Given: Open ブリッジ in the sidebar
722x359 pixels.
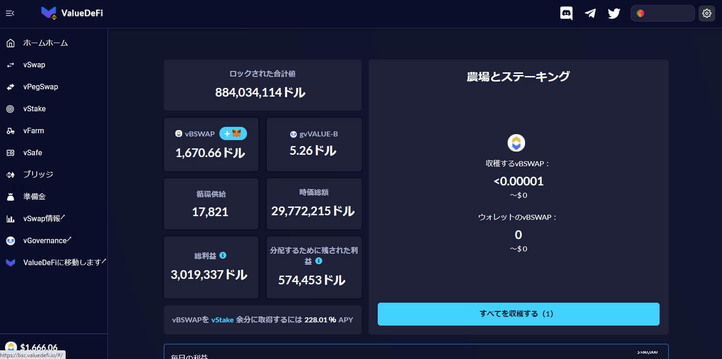Looking at the screenshot, I should (38, 174).
